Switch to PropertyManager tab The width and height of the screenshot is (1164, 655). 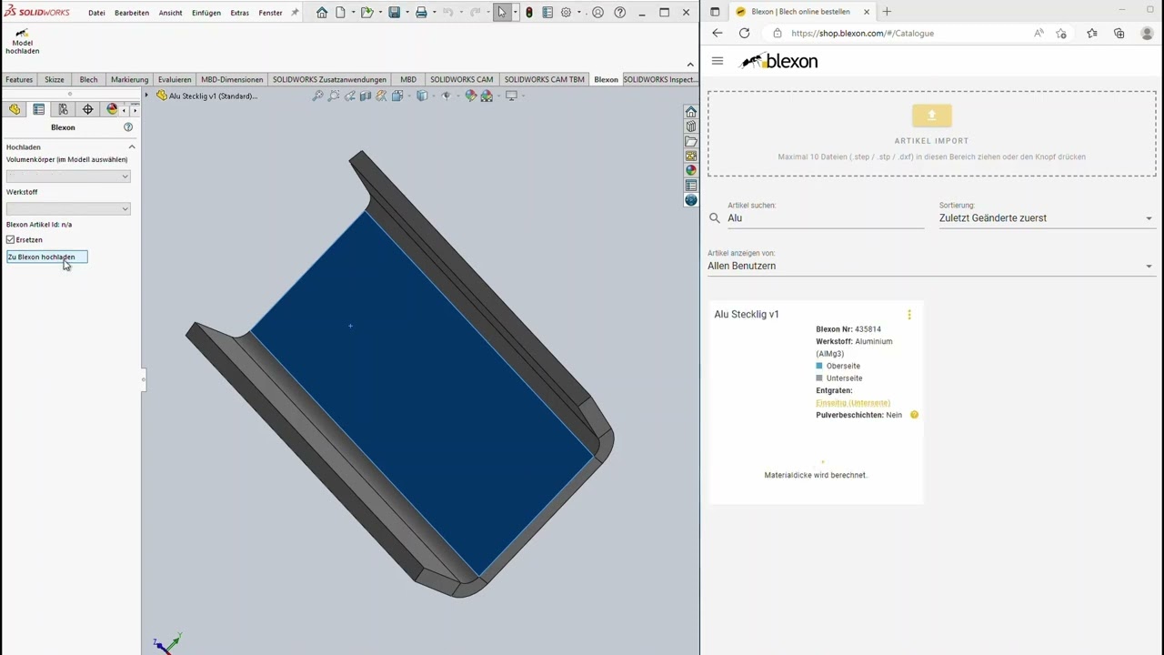point(39,109)
